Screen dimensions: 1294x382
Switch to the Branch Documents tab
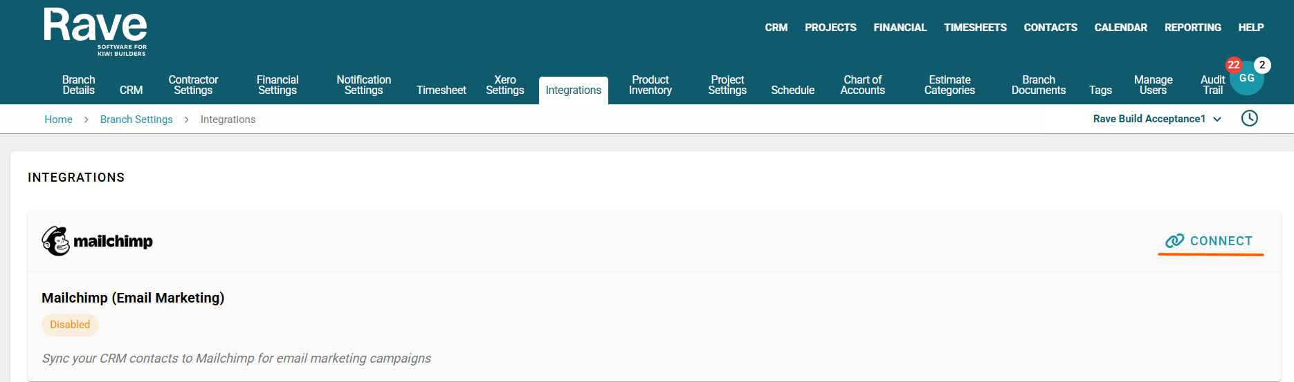(1039, 85)
